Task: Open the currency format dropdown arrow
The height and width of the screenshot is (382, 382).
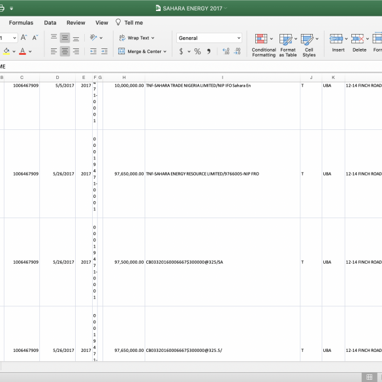Action: 189,52
